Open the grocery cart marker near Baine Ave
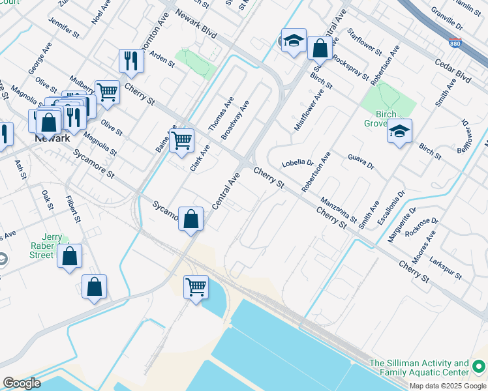This screenshot has height=391, width=488. tap(182, 141)
